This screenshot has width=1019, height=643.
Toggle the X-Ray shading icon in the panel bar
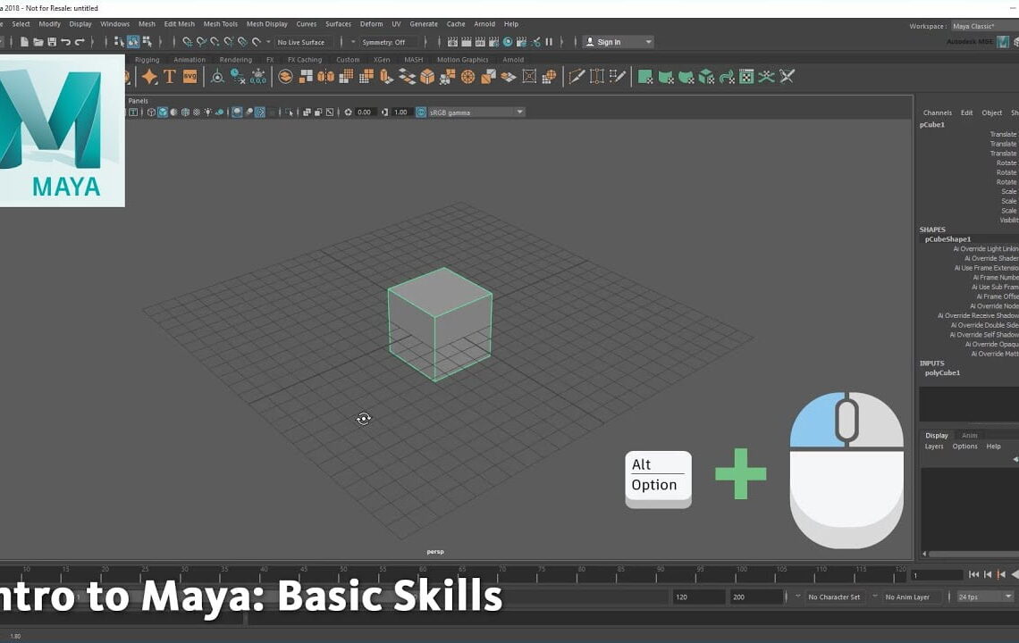coord(307,112)
